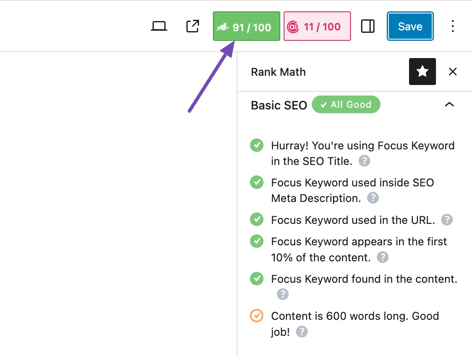This screenshot has height=356, width=473.
Task: Select the Rank Math panel heading
Action: (278, 72)
